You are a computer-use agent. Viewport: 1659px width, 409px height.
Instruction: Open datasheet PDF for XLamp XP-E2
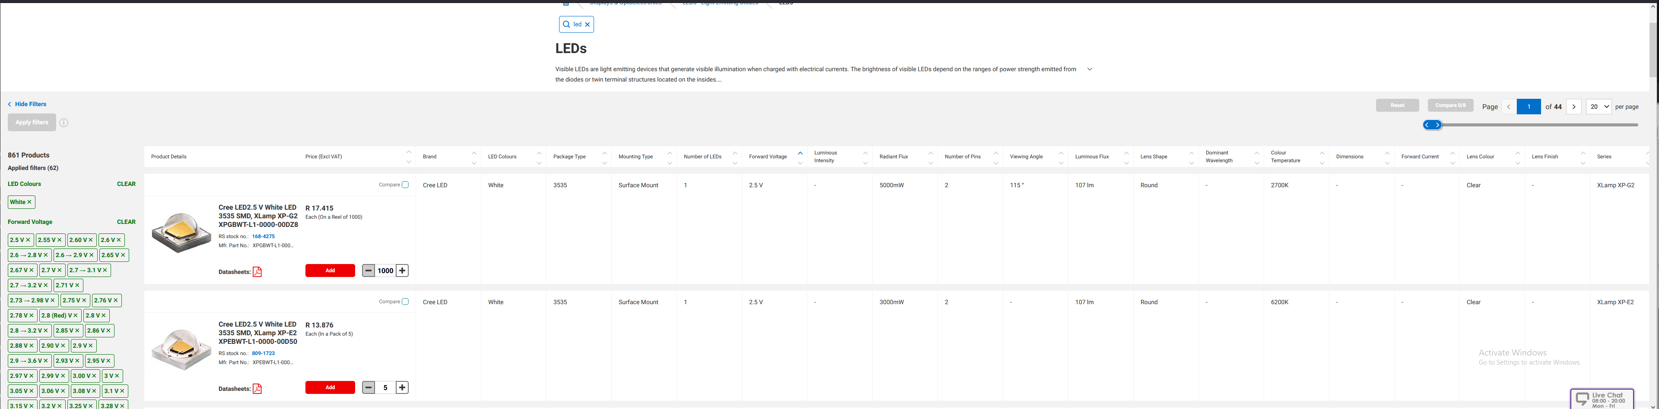click(257, 388)
